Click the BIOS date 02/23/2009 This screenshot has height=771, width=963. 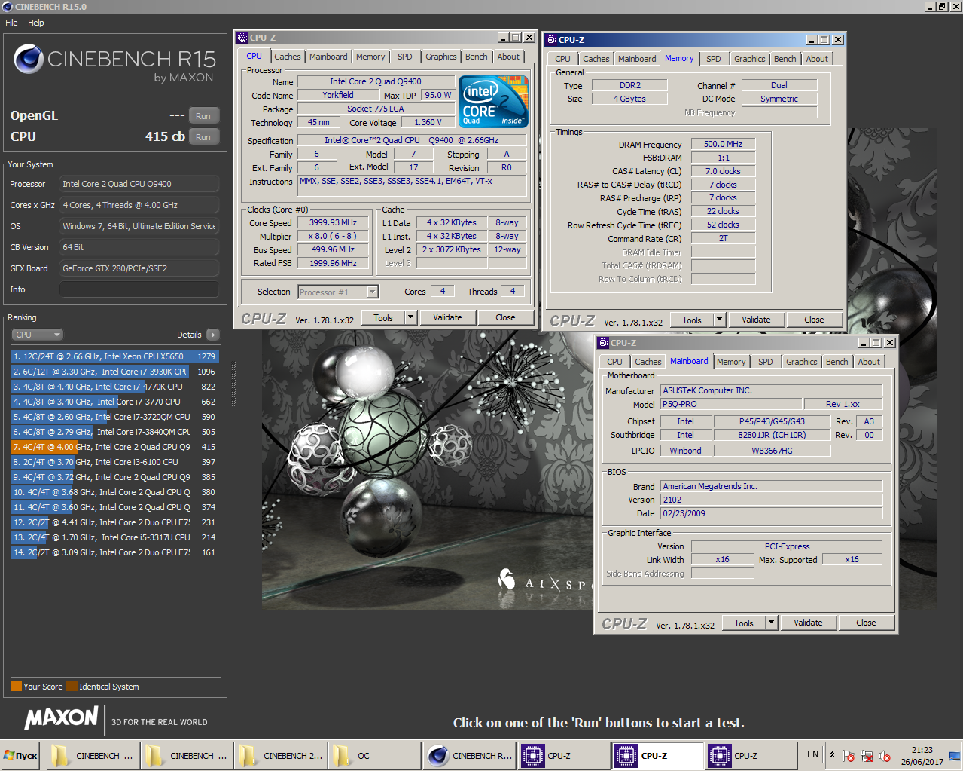pos(771,513)
